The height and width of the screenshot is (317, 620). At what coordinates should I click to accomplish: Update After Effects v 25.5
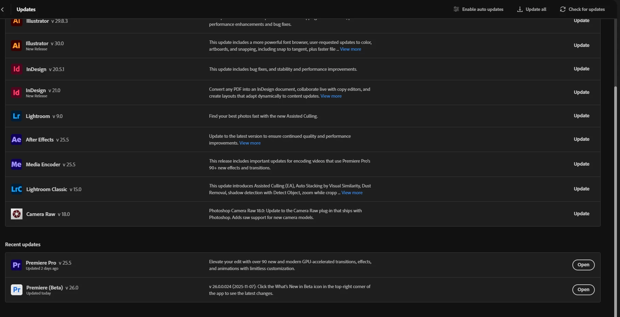tap(582, 139)
